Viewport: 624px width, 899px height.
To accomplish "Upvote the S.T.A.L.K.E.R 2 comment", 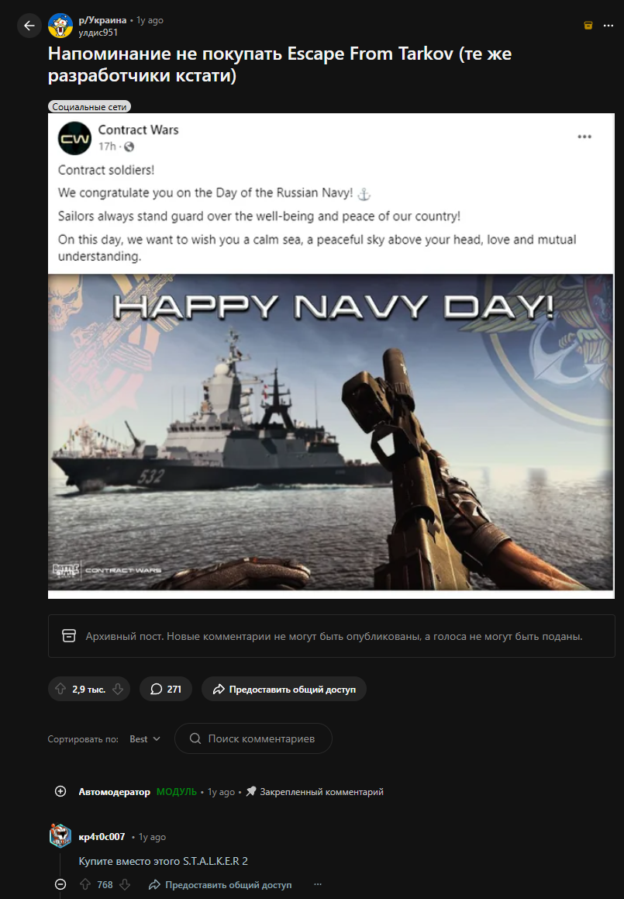I will pyautogui.click(x=84, y=885).
